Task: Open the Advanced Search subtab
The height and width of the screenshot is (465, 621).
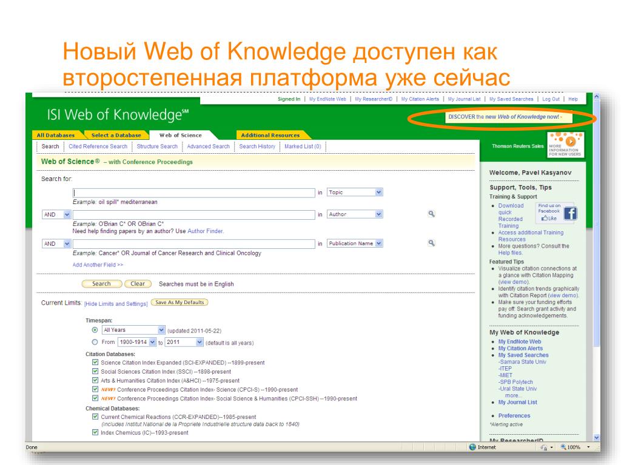Action: click(x=209, y=147)
